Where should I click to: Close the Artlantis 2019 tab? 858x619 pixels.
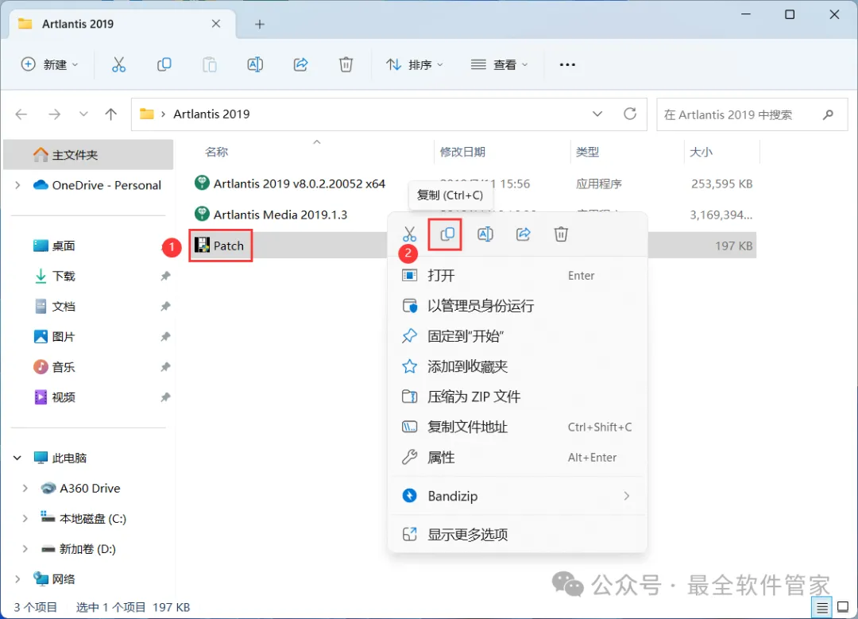tap(216, 24)
